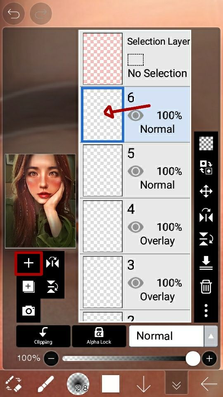The image size is (223, 397).
Task: Select the brush tool in bottom bar
Action: click(x=46, y=384)
